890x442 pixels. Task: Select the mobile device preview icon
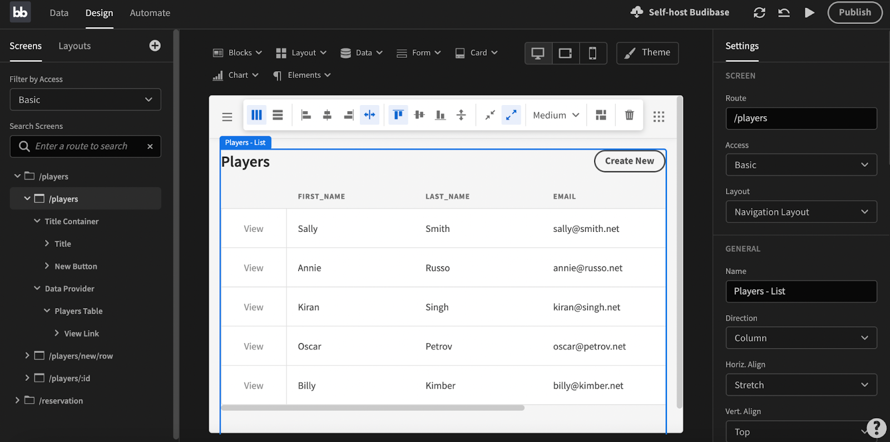pos(592,53)
